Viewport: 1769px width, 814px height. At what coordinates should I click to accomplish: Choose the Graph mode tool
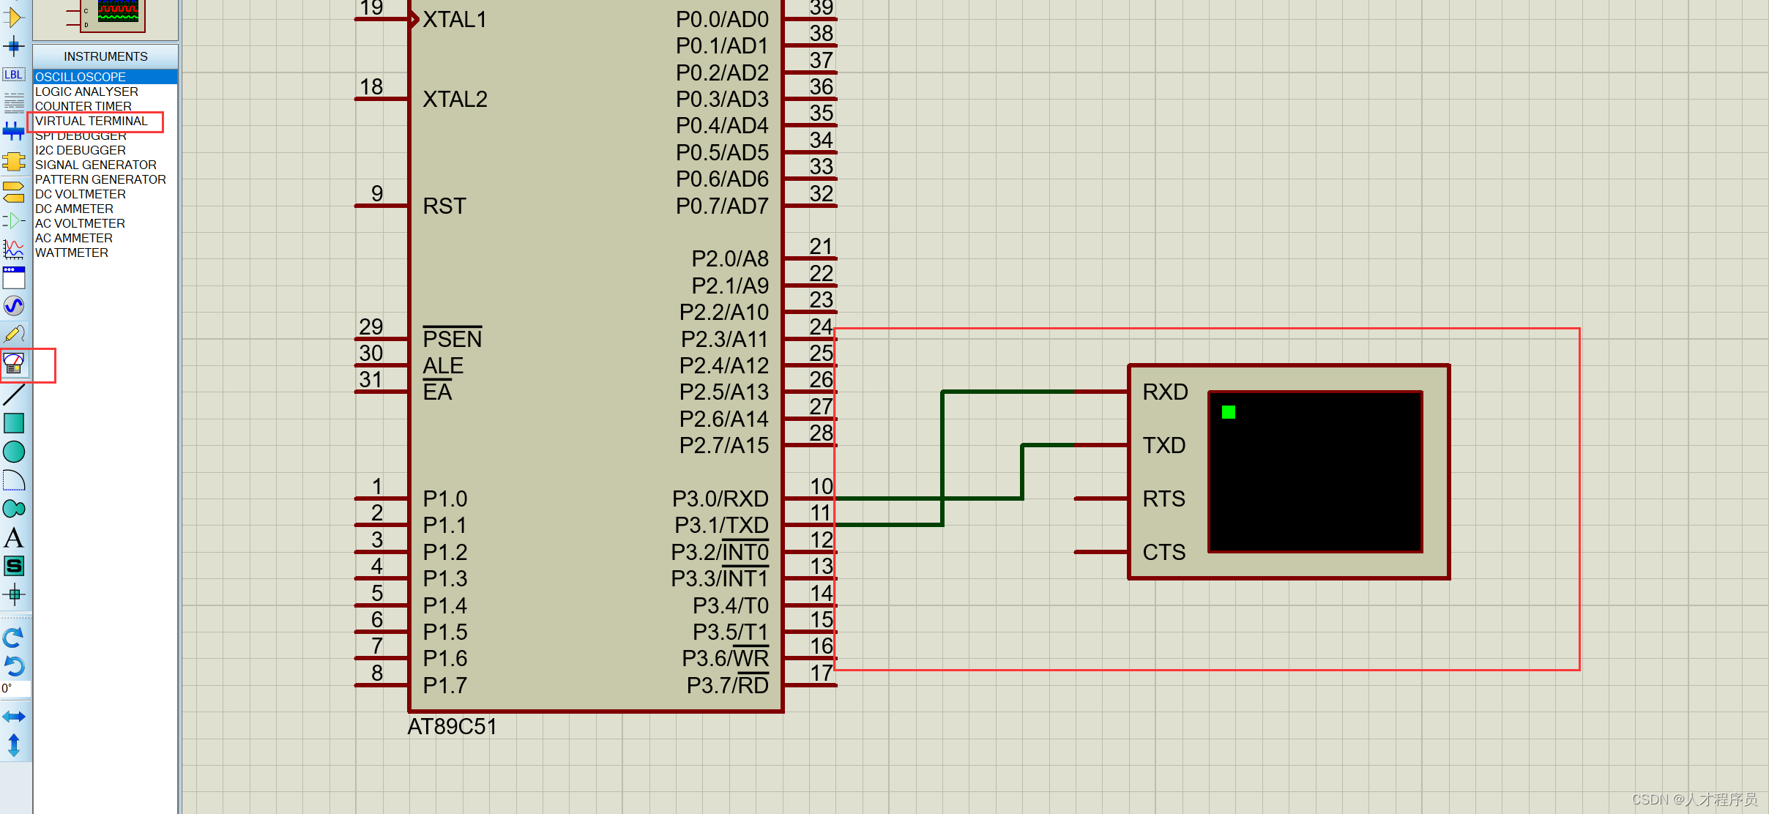pos(14,250)
